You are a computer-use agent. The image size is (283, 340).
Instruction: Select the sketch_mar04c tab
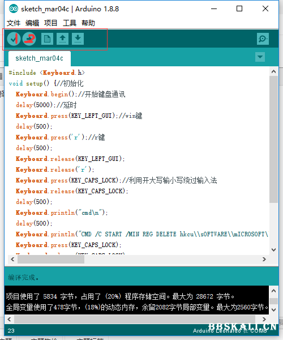click(x=40, y=58)
